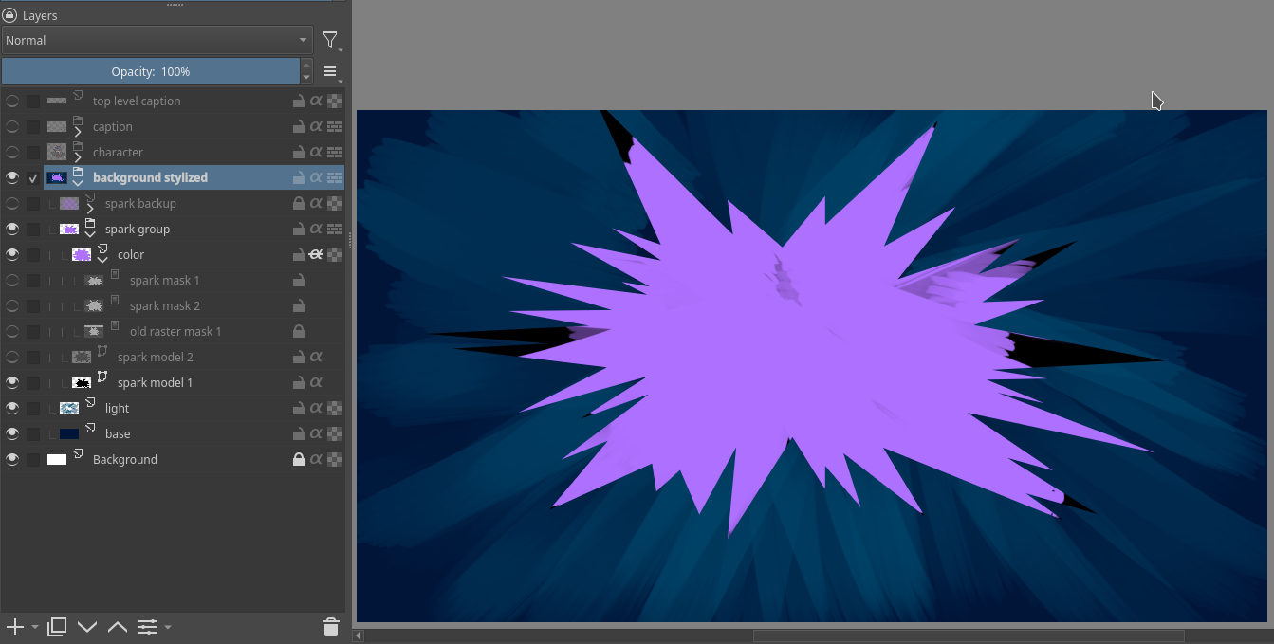Delete the layer using the trash icon
1274x644 pixels.
[x=330, y=627]
